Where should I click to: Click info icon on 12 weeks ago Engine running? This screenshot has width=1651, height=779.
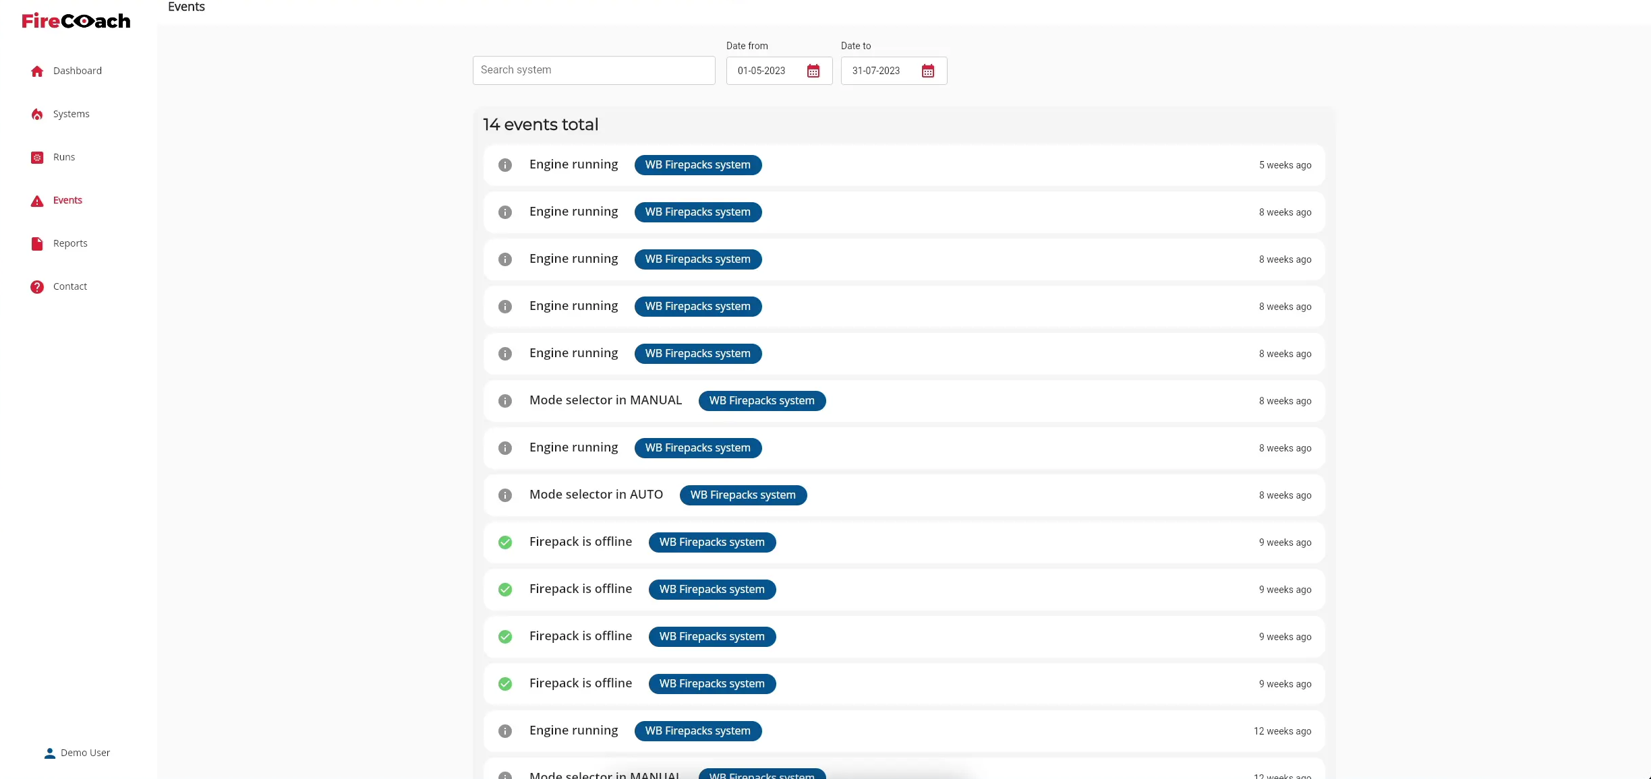[505, 731]
